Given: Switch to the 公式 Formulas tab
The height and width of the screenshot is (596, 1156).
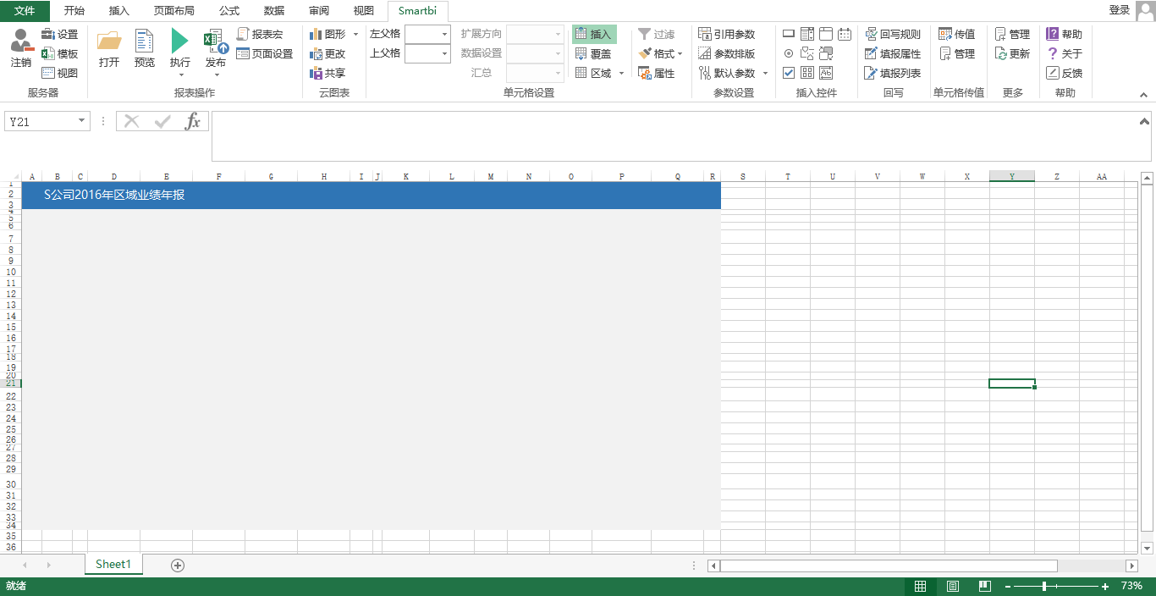Looking at the screenshot, I should click(x=229, y=10).
